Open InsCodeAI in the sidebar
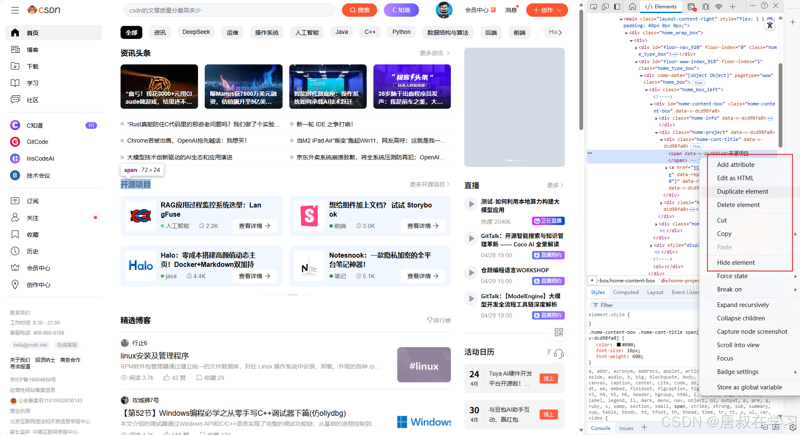 tap(54, 159)
